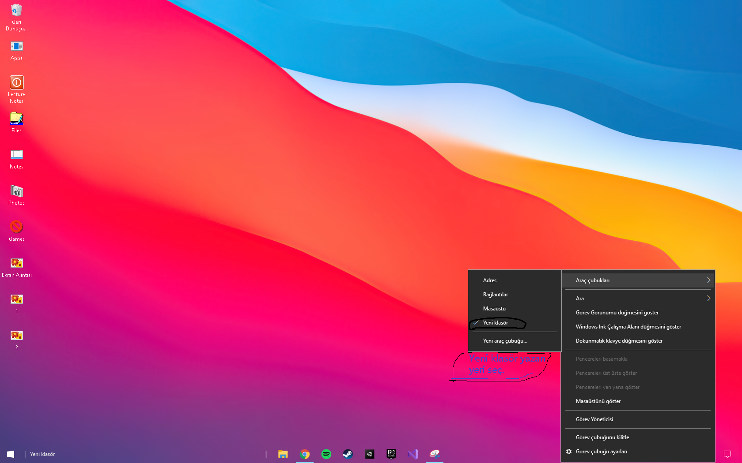Launch Spotify from the taskbar
Image resolution: width=742 pixels, height=463 pixels.
click(326, 454)
